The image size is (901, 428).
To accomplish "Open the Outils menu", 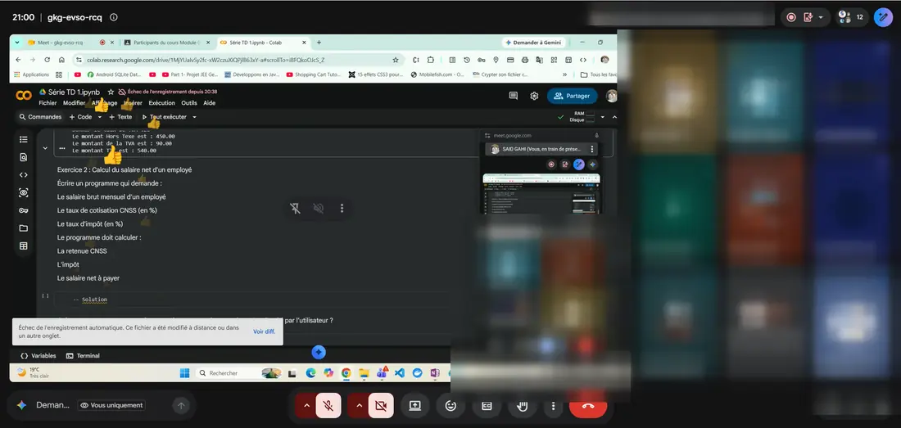I will tap(189, 103).
